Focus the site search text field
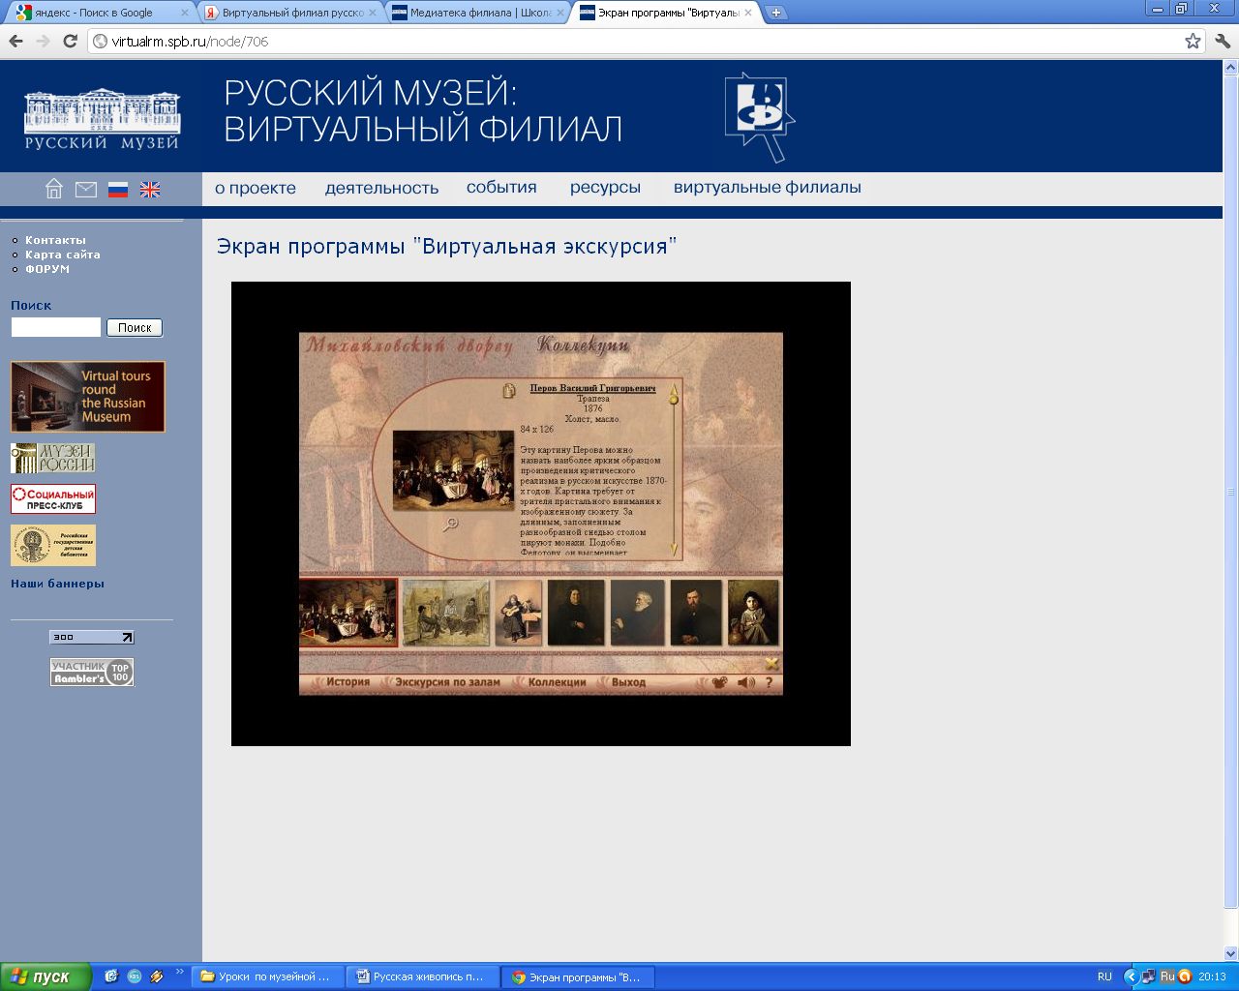This screenshot has height=991, width=1239. tap(56, 327)
